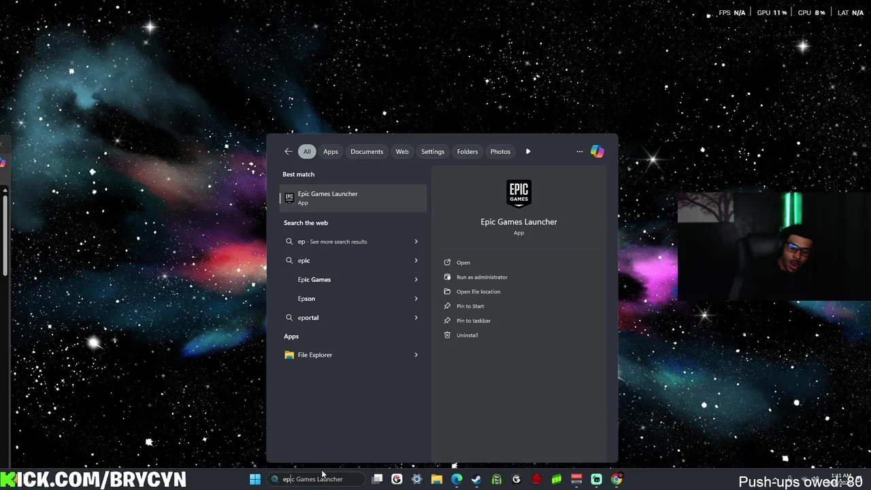Open the Epic Games Launcher best match
The width and height of the screenshot is (871, 490).
353,198
